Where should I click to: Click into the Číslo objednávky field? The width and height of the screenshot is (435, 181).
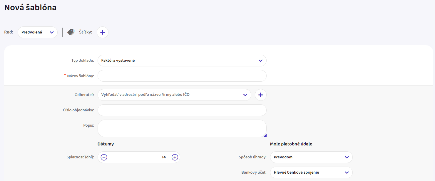pyautogui.click(x=182, y=110)
